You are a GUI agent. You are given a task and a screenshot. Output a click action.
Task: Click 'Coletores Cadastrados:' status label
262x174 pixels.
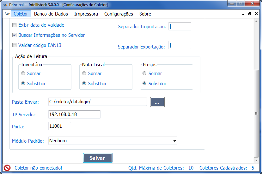223,168
